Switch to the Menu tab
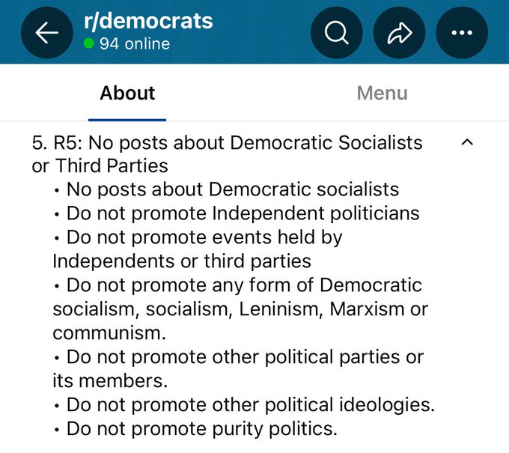 tap(382, 94)
